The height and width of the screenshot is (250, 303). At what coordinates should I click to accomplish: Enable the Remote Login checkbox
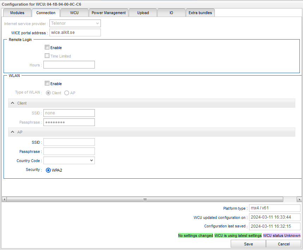click(x=47, y=48)
